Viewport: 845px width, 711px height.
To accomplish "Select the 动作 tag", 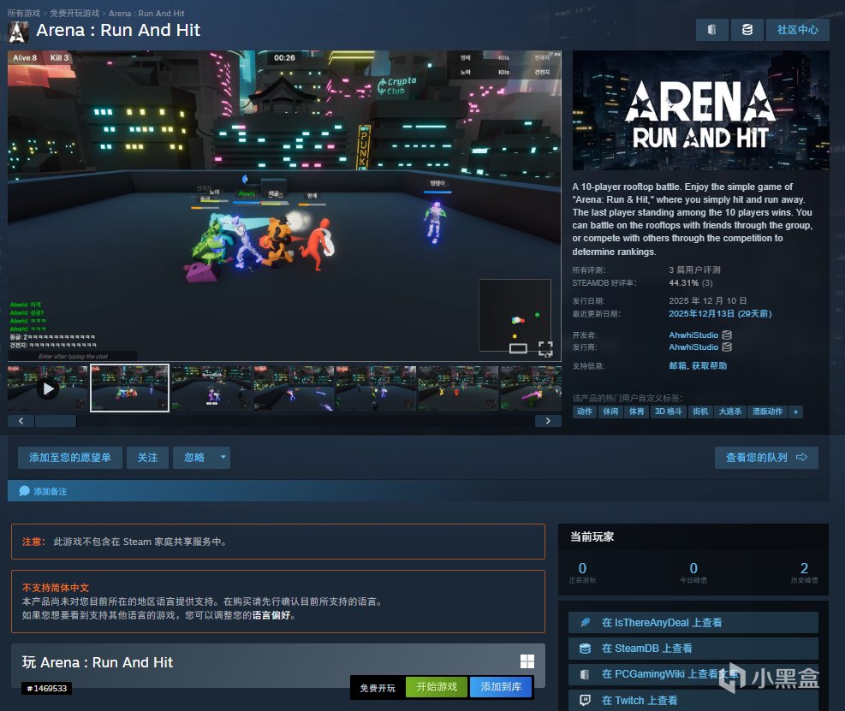I will tap(584, 412).
